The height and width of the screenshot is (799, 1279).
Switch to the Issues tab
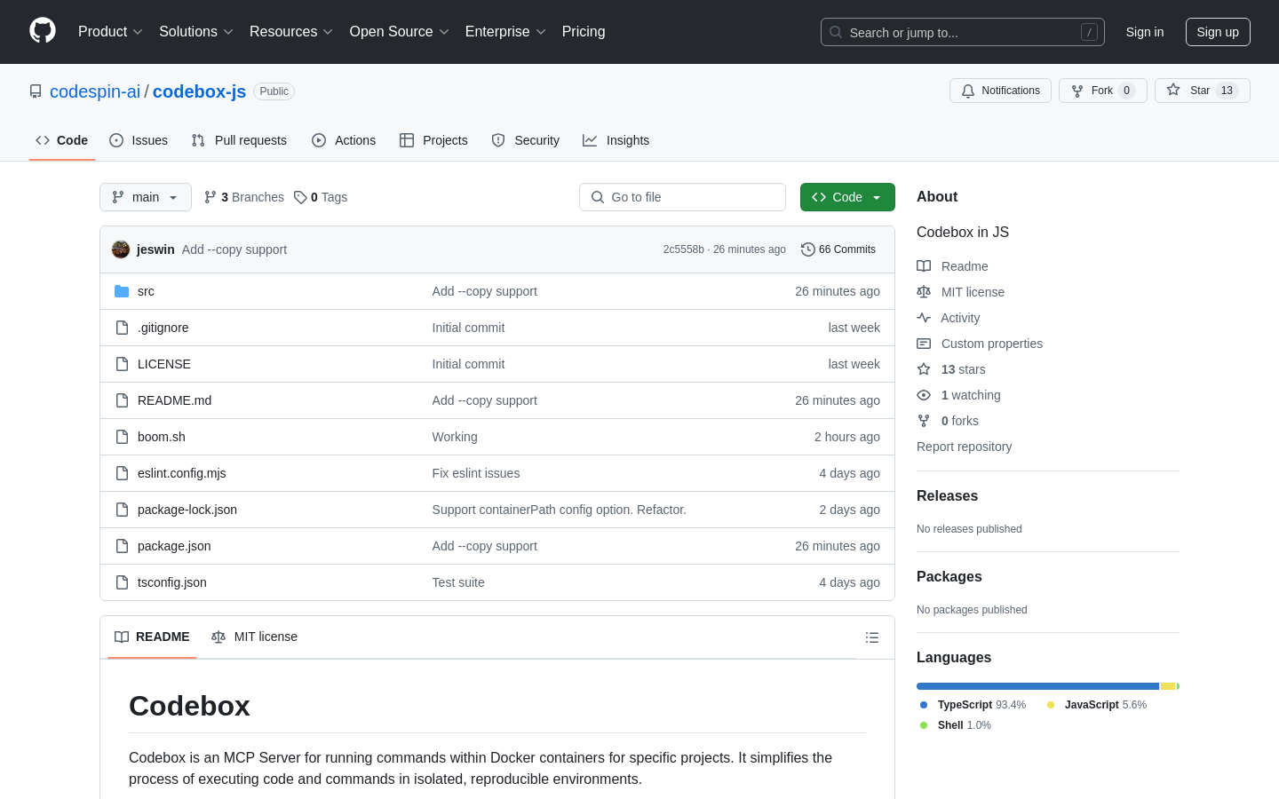pos(139,140)
